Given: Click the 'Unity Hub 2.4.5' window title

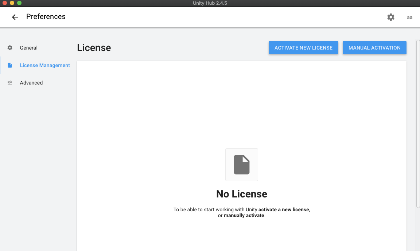Looking at the screenshot, I should pos(210,3).
